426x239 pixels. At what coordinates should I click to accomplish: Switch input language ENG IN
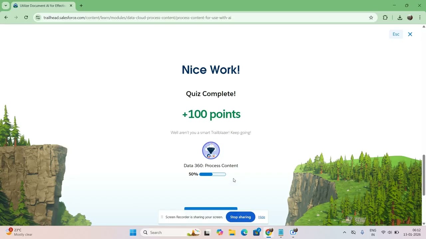373,232
